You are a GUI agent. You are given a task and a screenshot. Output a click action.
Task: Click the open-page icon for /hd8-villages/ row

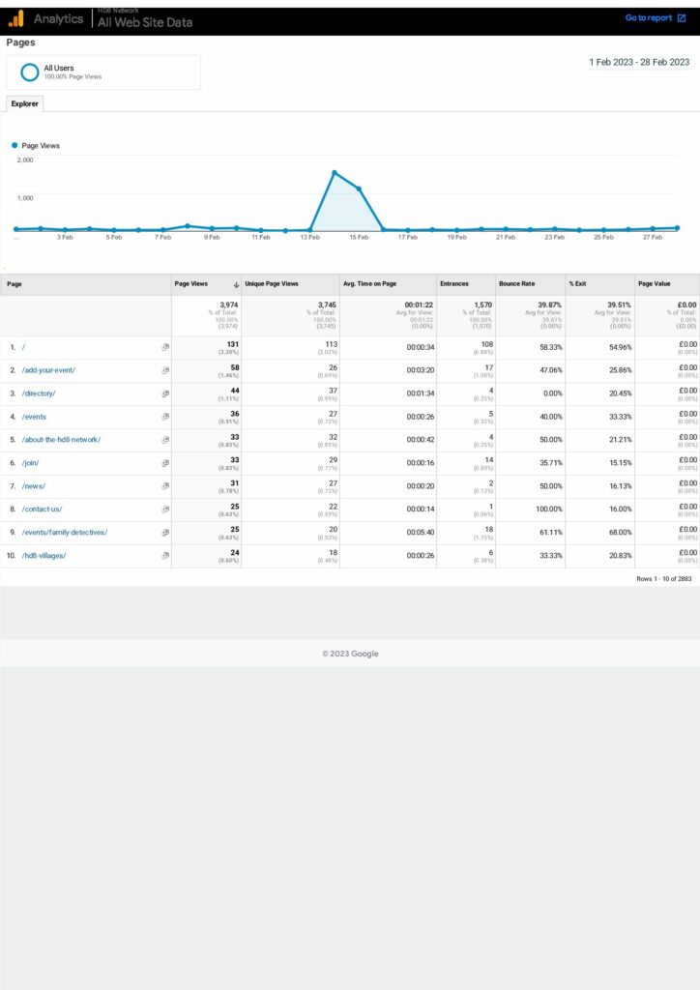pyautogui.click(x=165, y=556)
